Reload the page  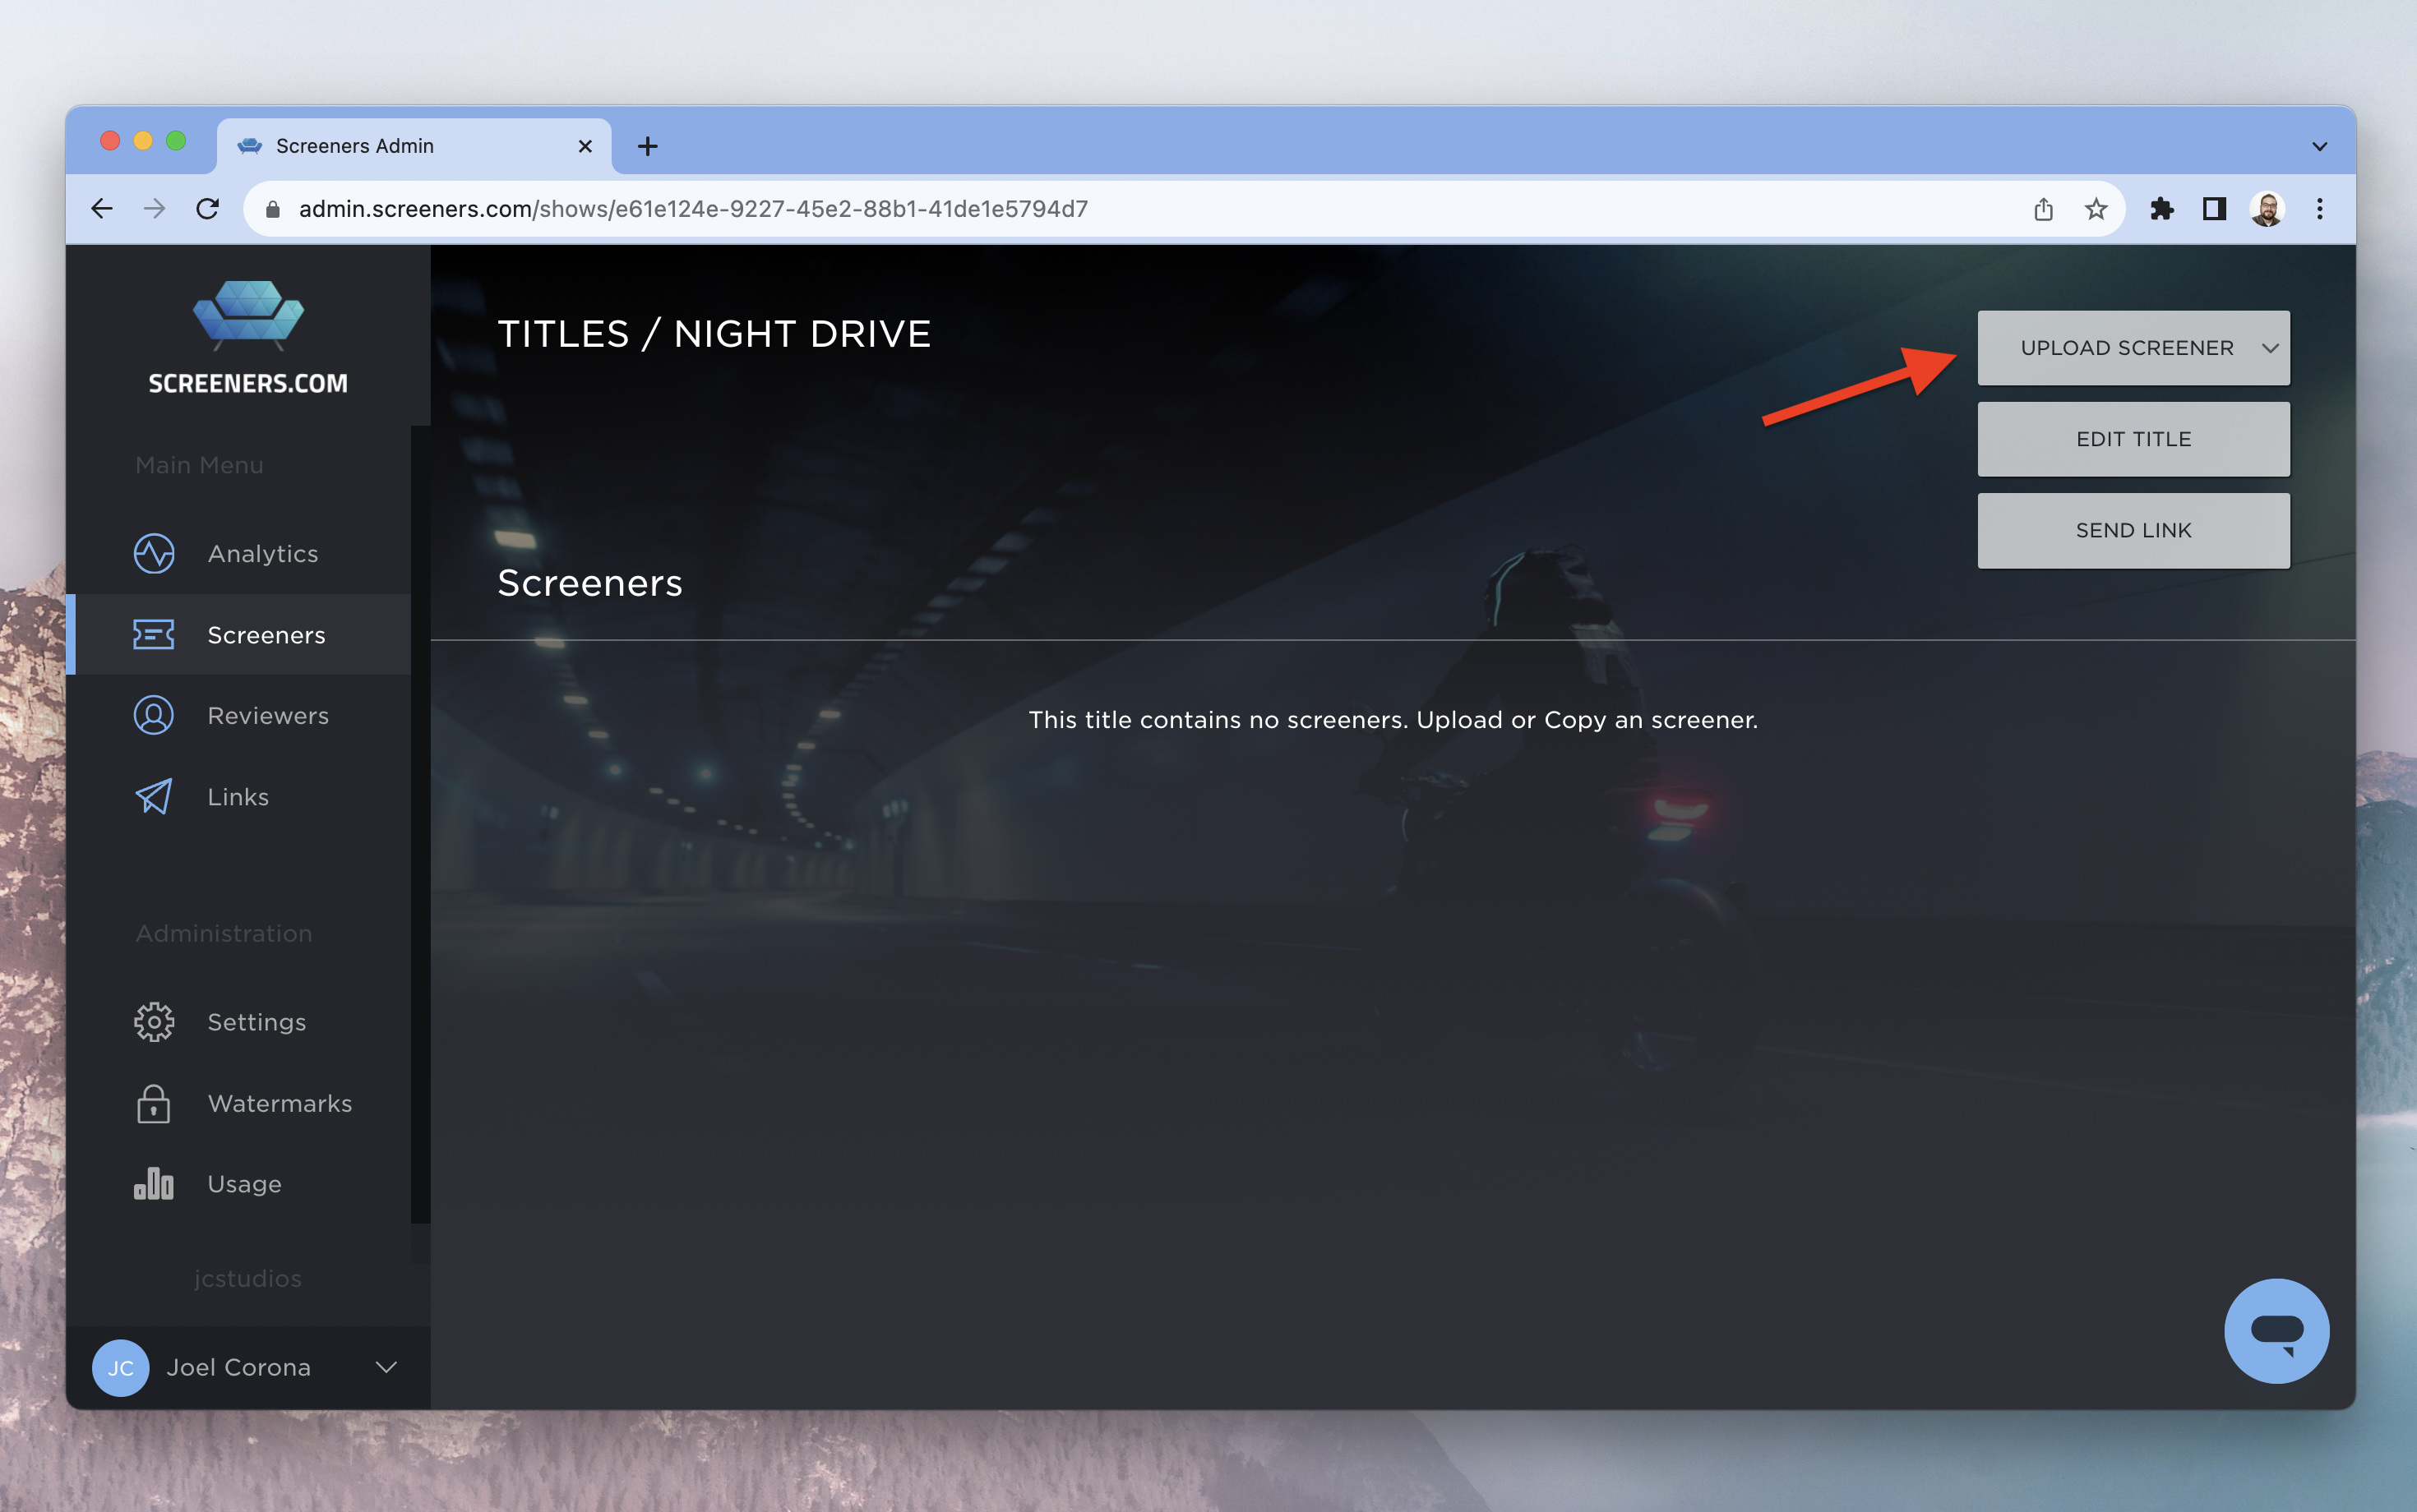click(207, 208)
